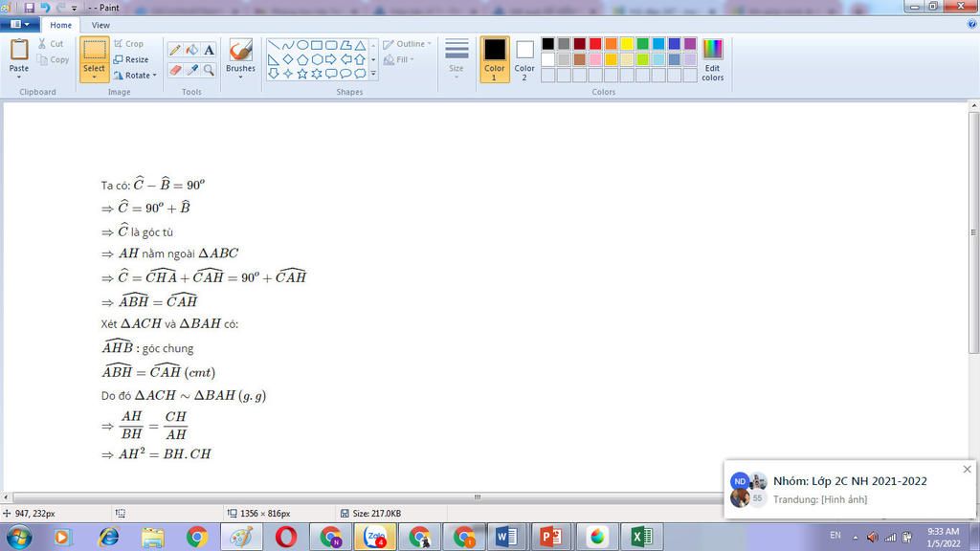Open Edit colors dialog
The image size is (980, 551).
coord(712,59)
